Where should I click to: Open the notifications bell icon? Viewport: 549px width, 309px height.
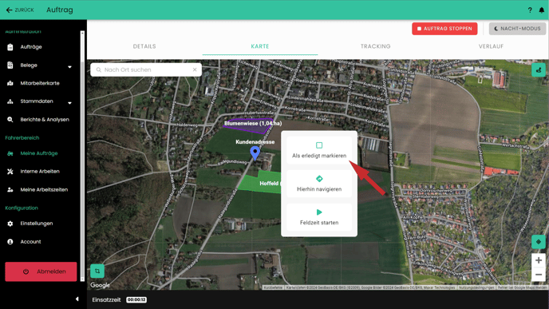(541, 10)
